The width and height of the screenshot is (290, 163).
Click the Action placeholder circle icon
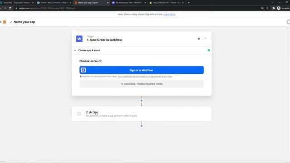pyautogui.click(x=79, y=114)
